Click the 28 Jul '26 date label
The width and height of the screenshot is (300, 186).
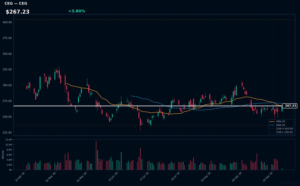(x=175, y=177)
